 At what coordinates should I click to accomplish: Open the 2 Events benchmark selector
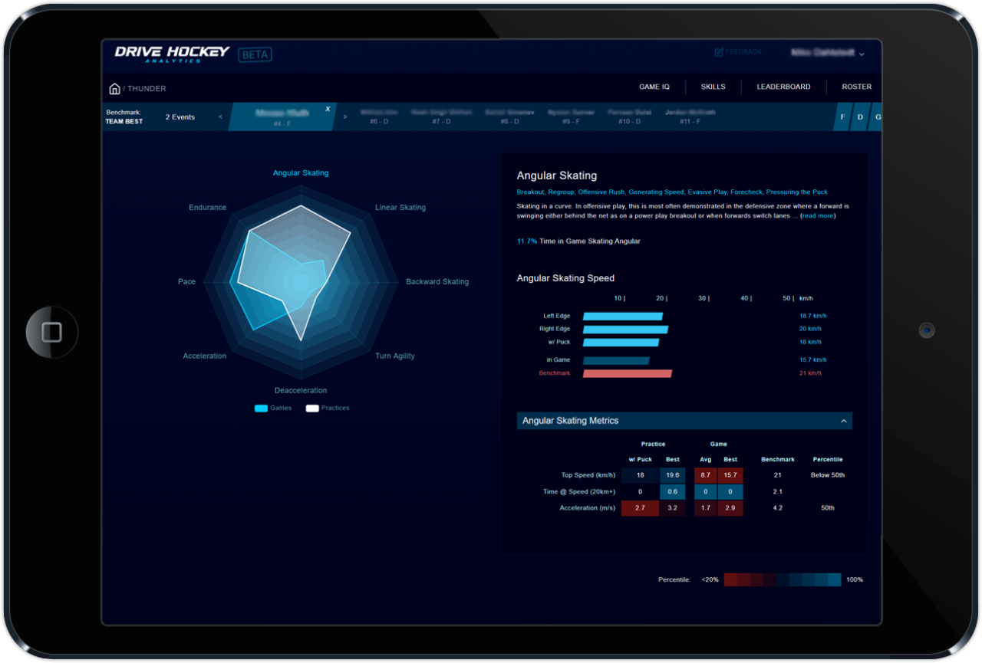pos(180,117)
